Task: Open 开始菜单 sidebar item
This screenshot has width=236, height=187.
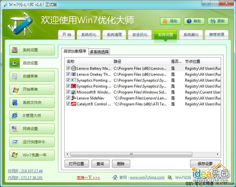Action: [x=32, y=89]
